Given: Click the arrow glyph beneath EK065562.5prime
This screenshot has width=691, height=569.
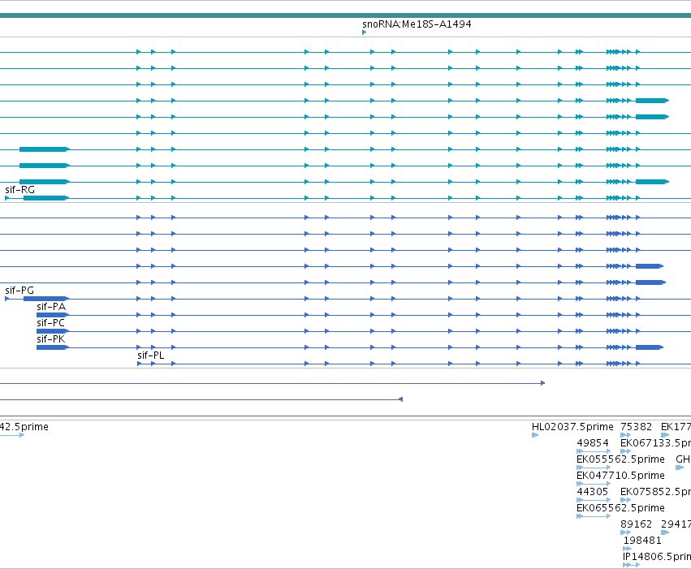Looking at the screenshot, I should click(594, 517).
